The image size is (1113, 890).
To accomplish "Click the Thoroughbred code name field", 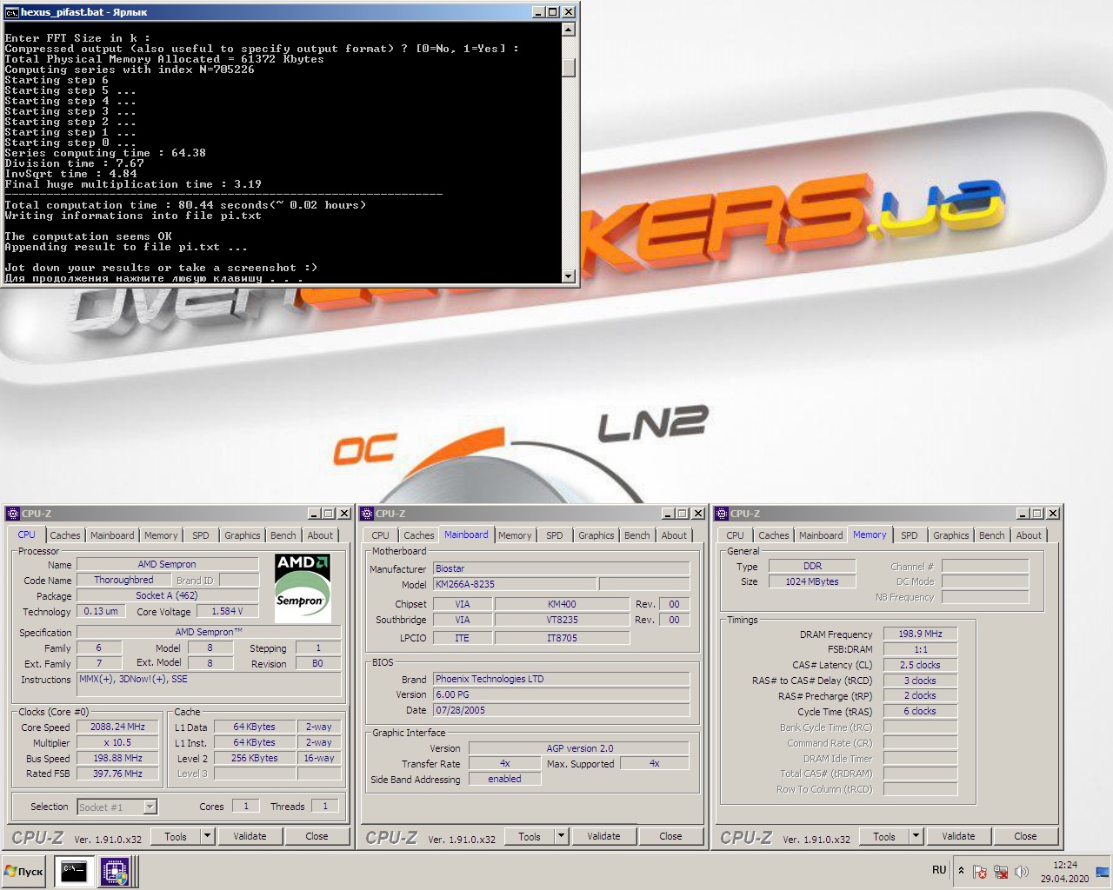I will tap(123, 580).
